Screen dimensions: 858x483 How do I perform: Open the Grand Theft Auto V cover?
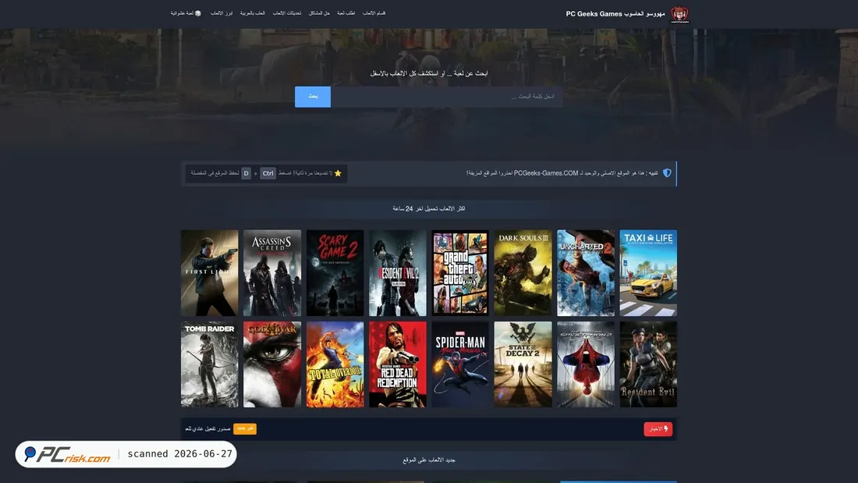(x=460, y=273)
